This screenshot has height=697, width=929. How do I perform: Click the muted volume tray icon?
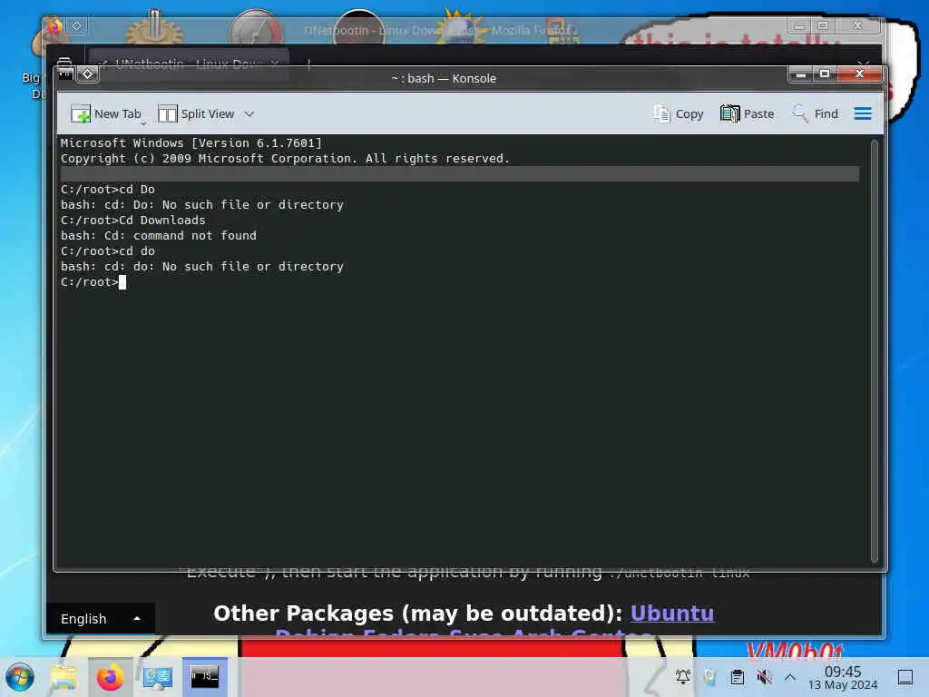(764, 677)
